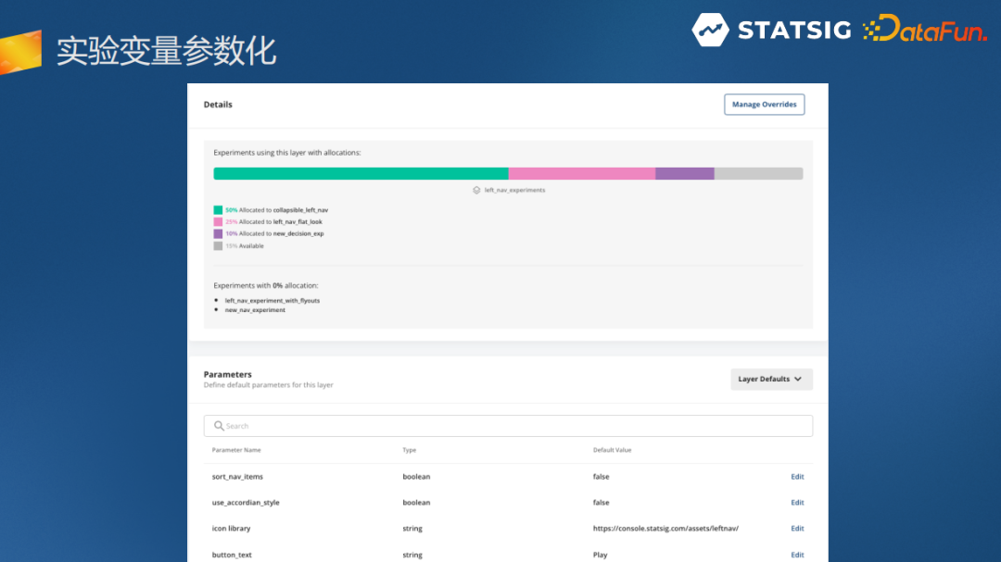Click the orange slide title marker icon
Viewport: 1001px width, 562px height.
(x=20, y=52)
